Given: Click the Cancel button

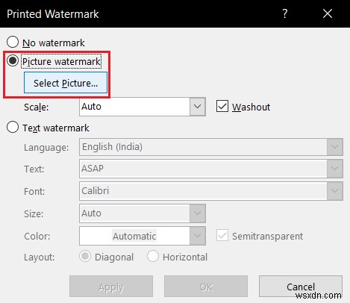Looking at the screenshot, I should (x=301, y=287).
